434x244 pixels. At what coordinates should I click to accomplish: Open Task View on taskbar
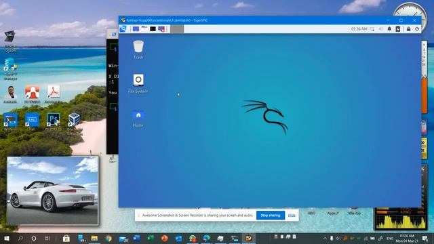tap(47, 238)
